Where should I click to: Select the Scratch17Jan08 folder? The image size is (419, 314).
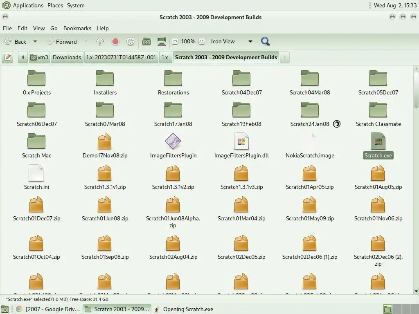[x=173, y=114]
